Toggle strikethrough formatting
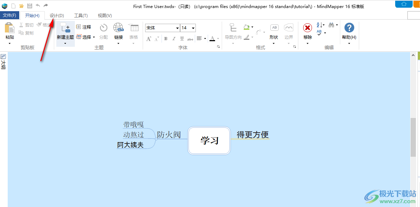This screenshot has width=420, height=207. pyautogui.click(x=190, y=39)
